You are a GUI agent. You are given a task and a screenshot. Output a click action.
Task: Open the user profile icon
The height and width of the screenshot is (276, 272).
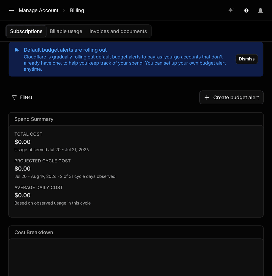tap(260, 10)
